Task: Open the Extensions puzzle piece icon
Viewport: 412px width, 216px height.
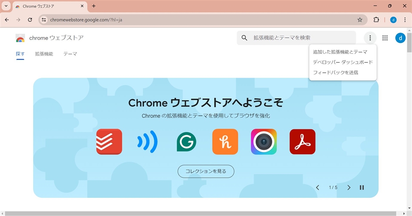Action: click(x=376, y=20)
